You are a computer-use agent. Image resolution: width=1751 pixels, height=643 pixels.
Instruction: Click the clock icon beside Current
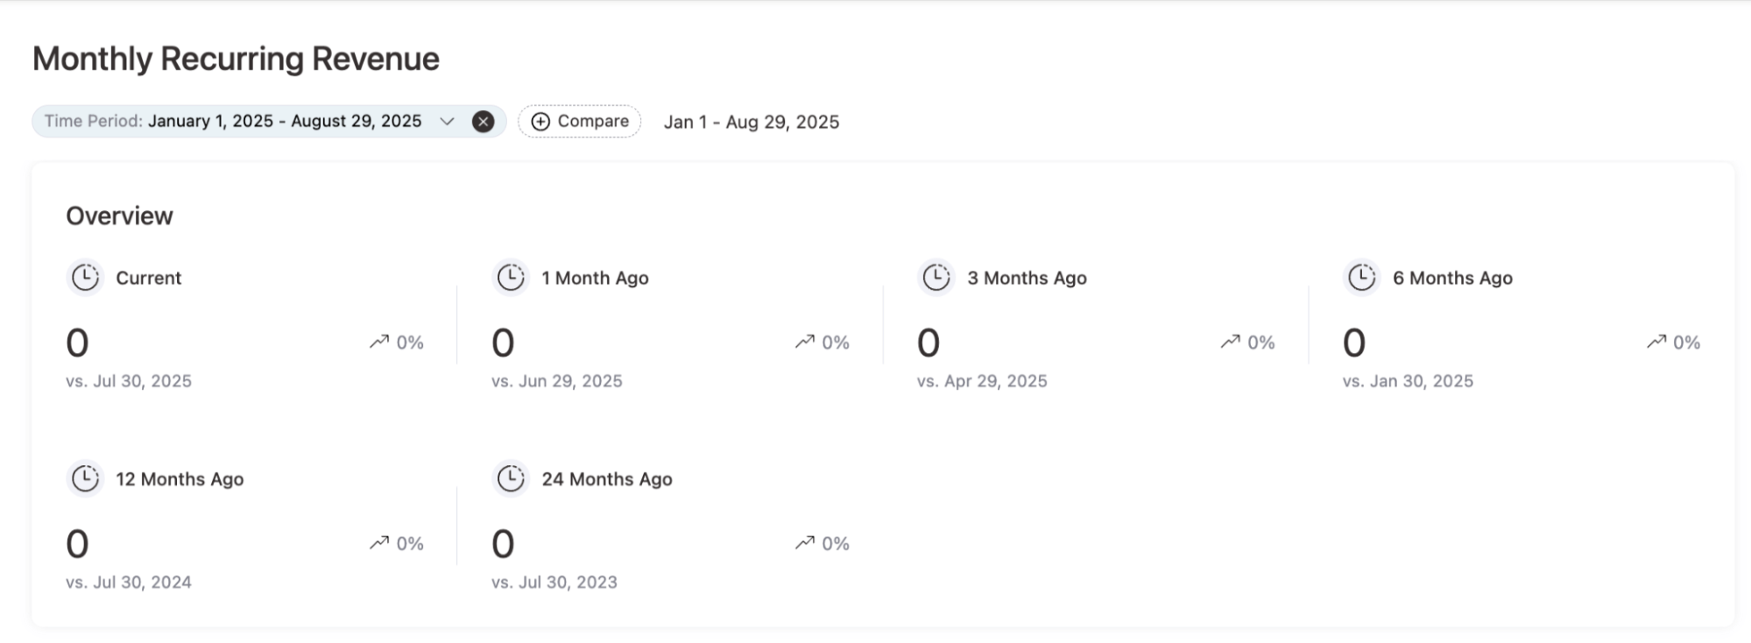coord(85,278)
